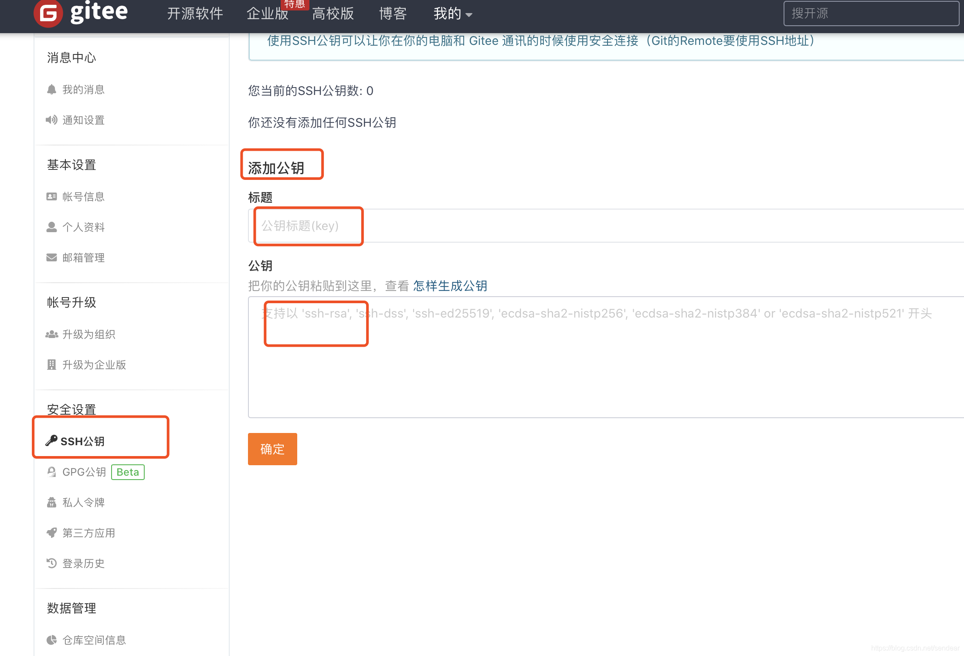Viewport: 964px width, 656px height.
Task: Go to 个人资料 settings
Action: [83, 227]
